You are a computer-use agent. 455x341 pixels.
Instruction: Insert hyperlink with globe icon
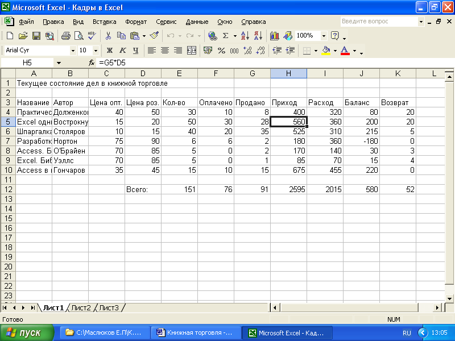click(x=213, y=36)
